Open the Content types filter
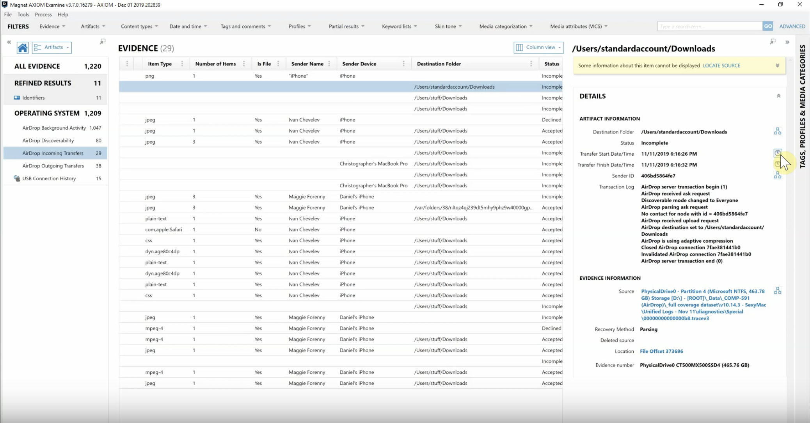The width and height of the screenshot is (810, 423). [x=139, y=26]
